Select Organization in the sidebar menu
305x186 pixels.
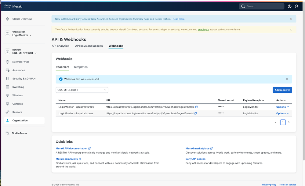(24, 120)
